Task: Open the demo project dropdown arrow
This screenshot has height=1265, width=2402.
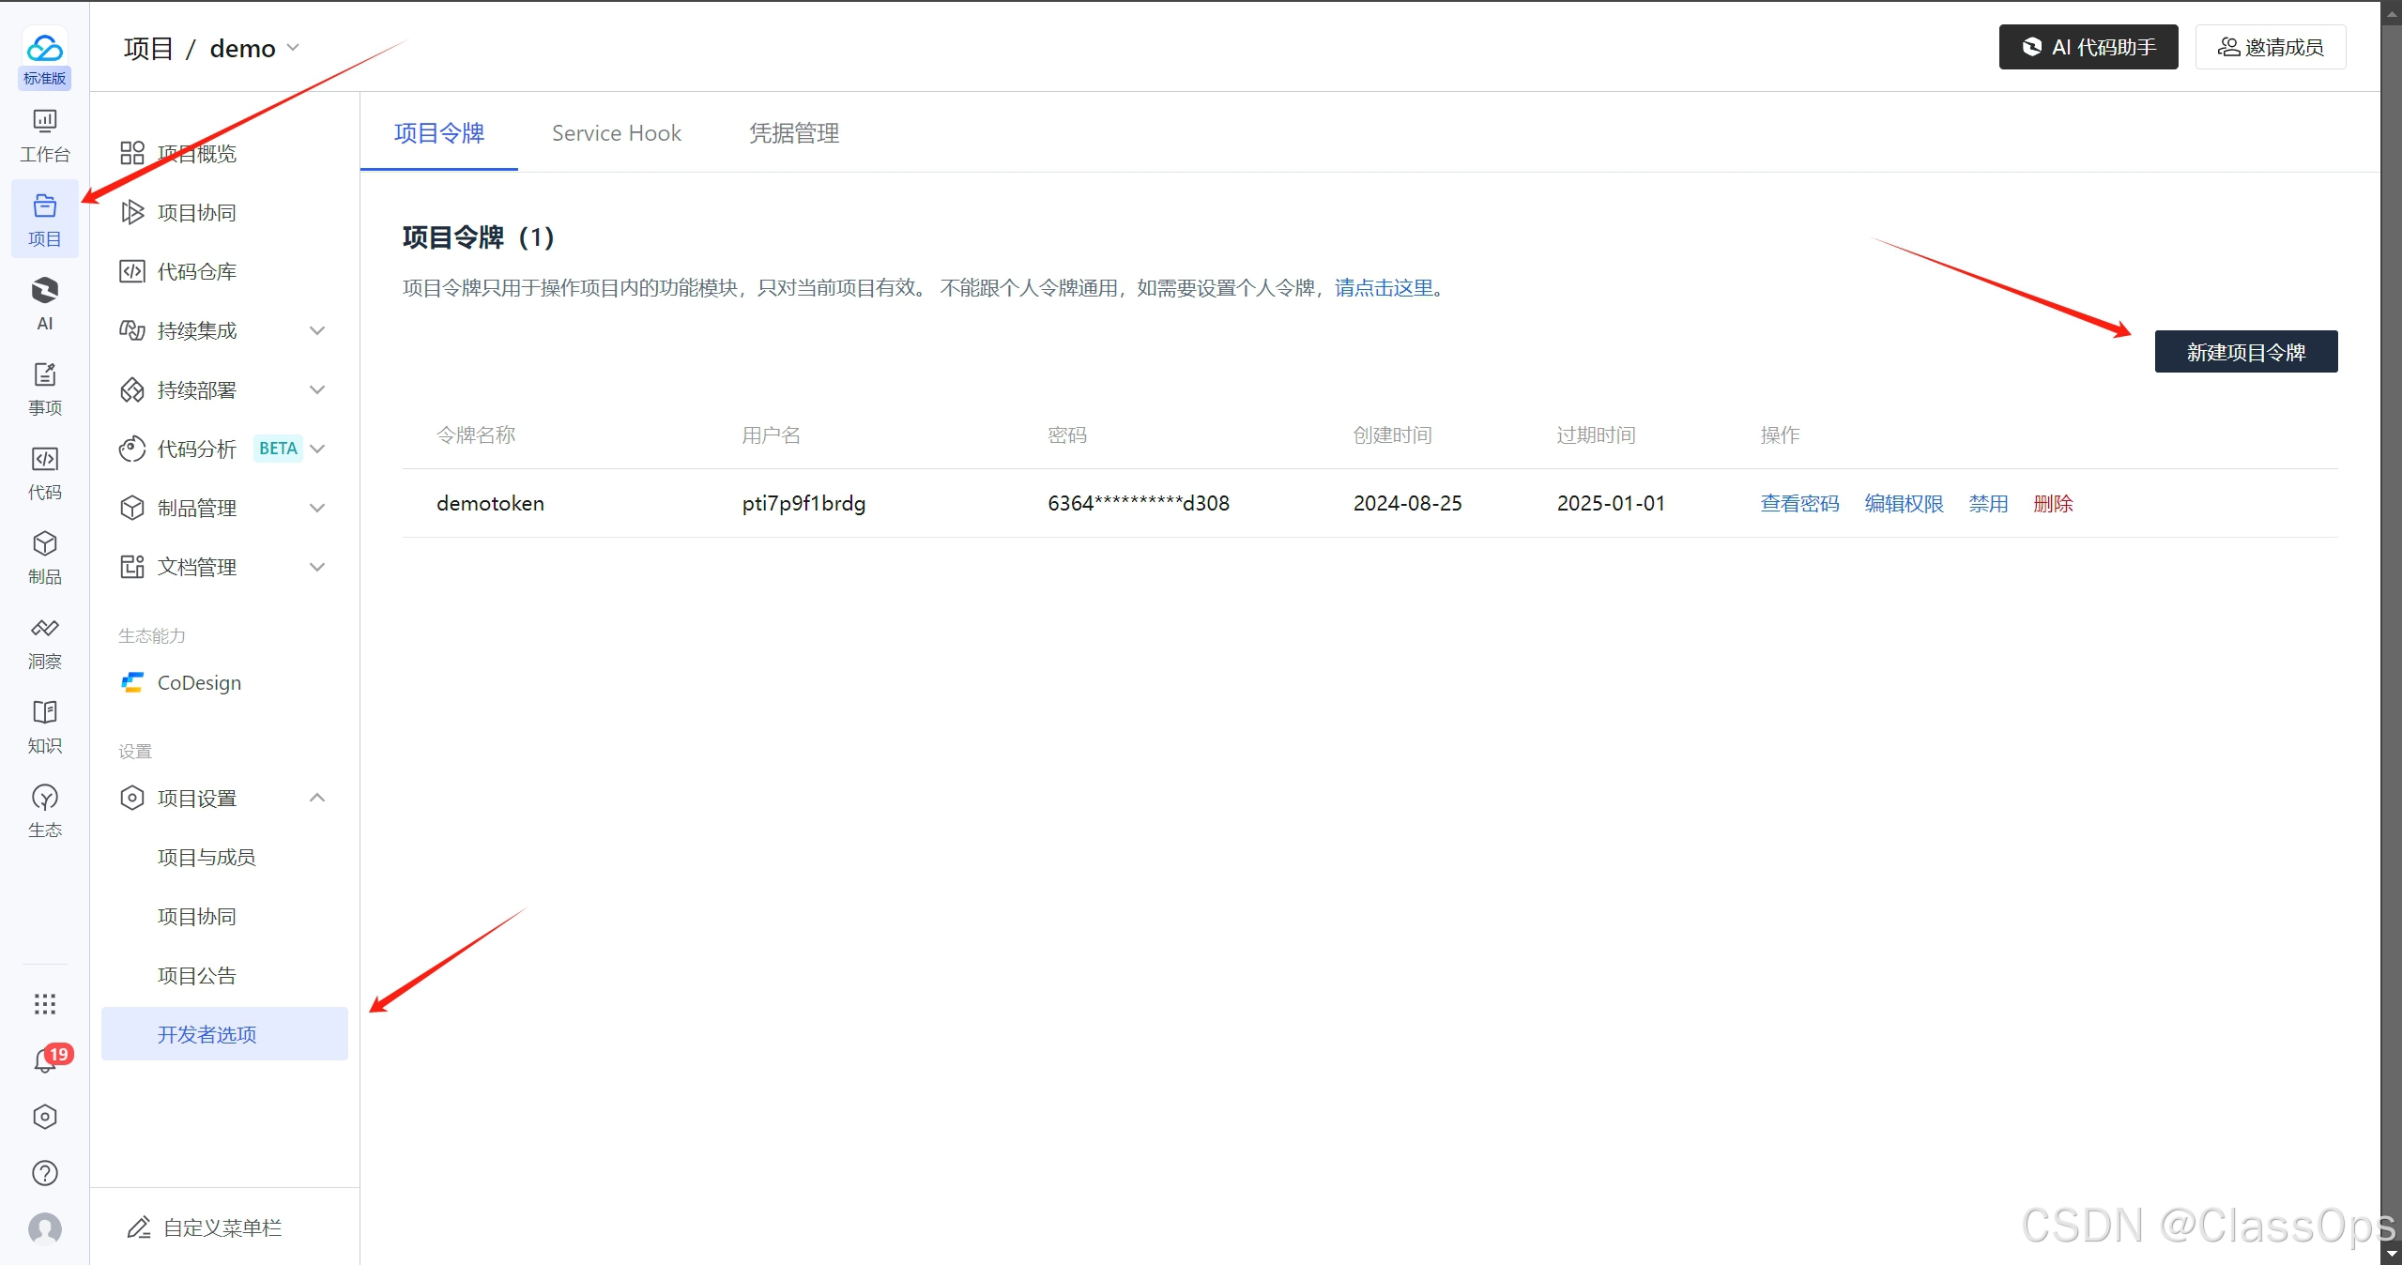Action: (x=293, y=48)
